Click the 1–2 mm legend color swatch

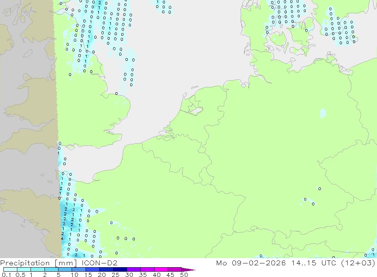[38, 269]
